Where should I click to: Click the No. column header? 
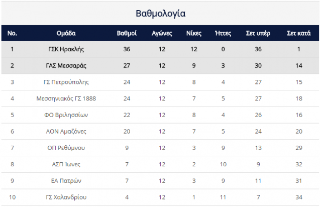[12, 33]
